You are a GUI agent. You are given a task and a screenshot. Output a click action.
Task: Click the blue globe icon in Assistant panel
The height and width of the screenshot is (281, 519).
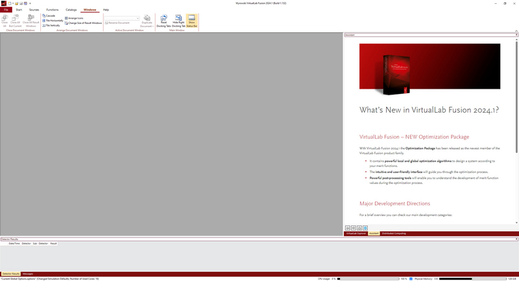[365, 228]
